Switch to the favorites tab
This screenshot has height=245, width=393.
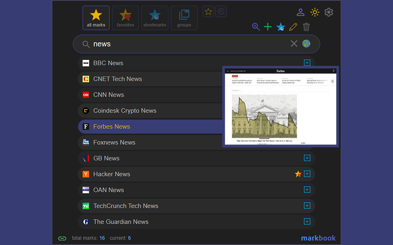point(125,18)
